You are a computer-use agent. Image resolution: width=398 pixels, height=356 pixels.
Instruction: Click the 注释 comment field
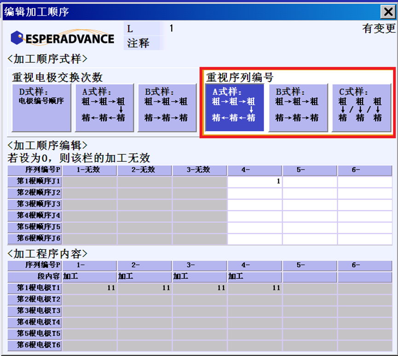tap(276, 43)
